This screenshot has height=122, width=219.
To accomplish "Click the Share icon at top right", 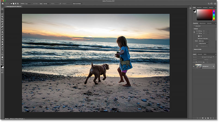I will pyautogui.click(x=215, y=4).
